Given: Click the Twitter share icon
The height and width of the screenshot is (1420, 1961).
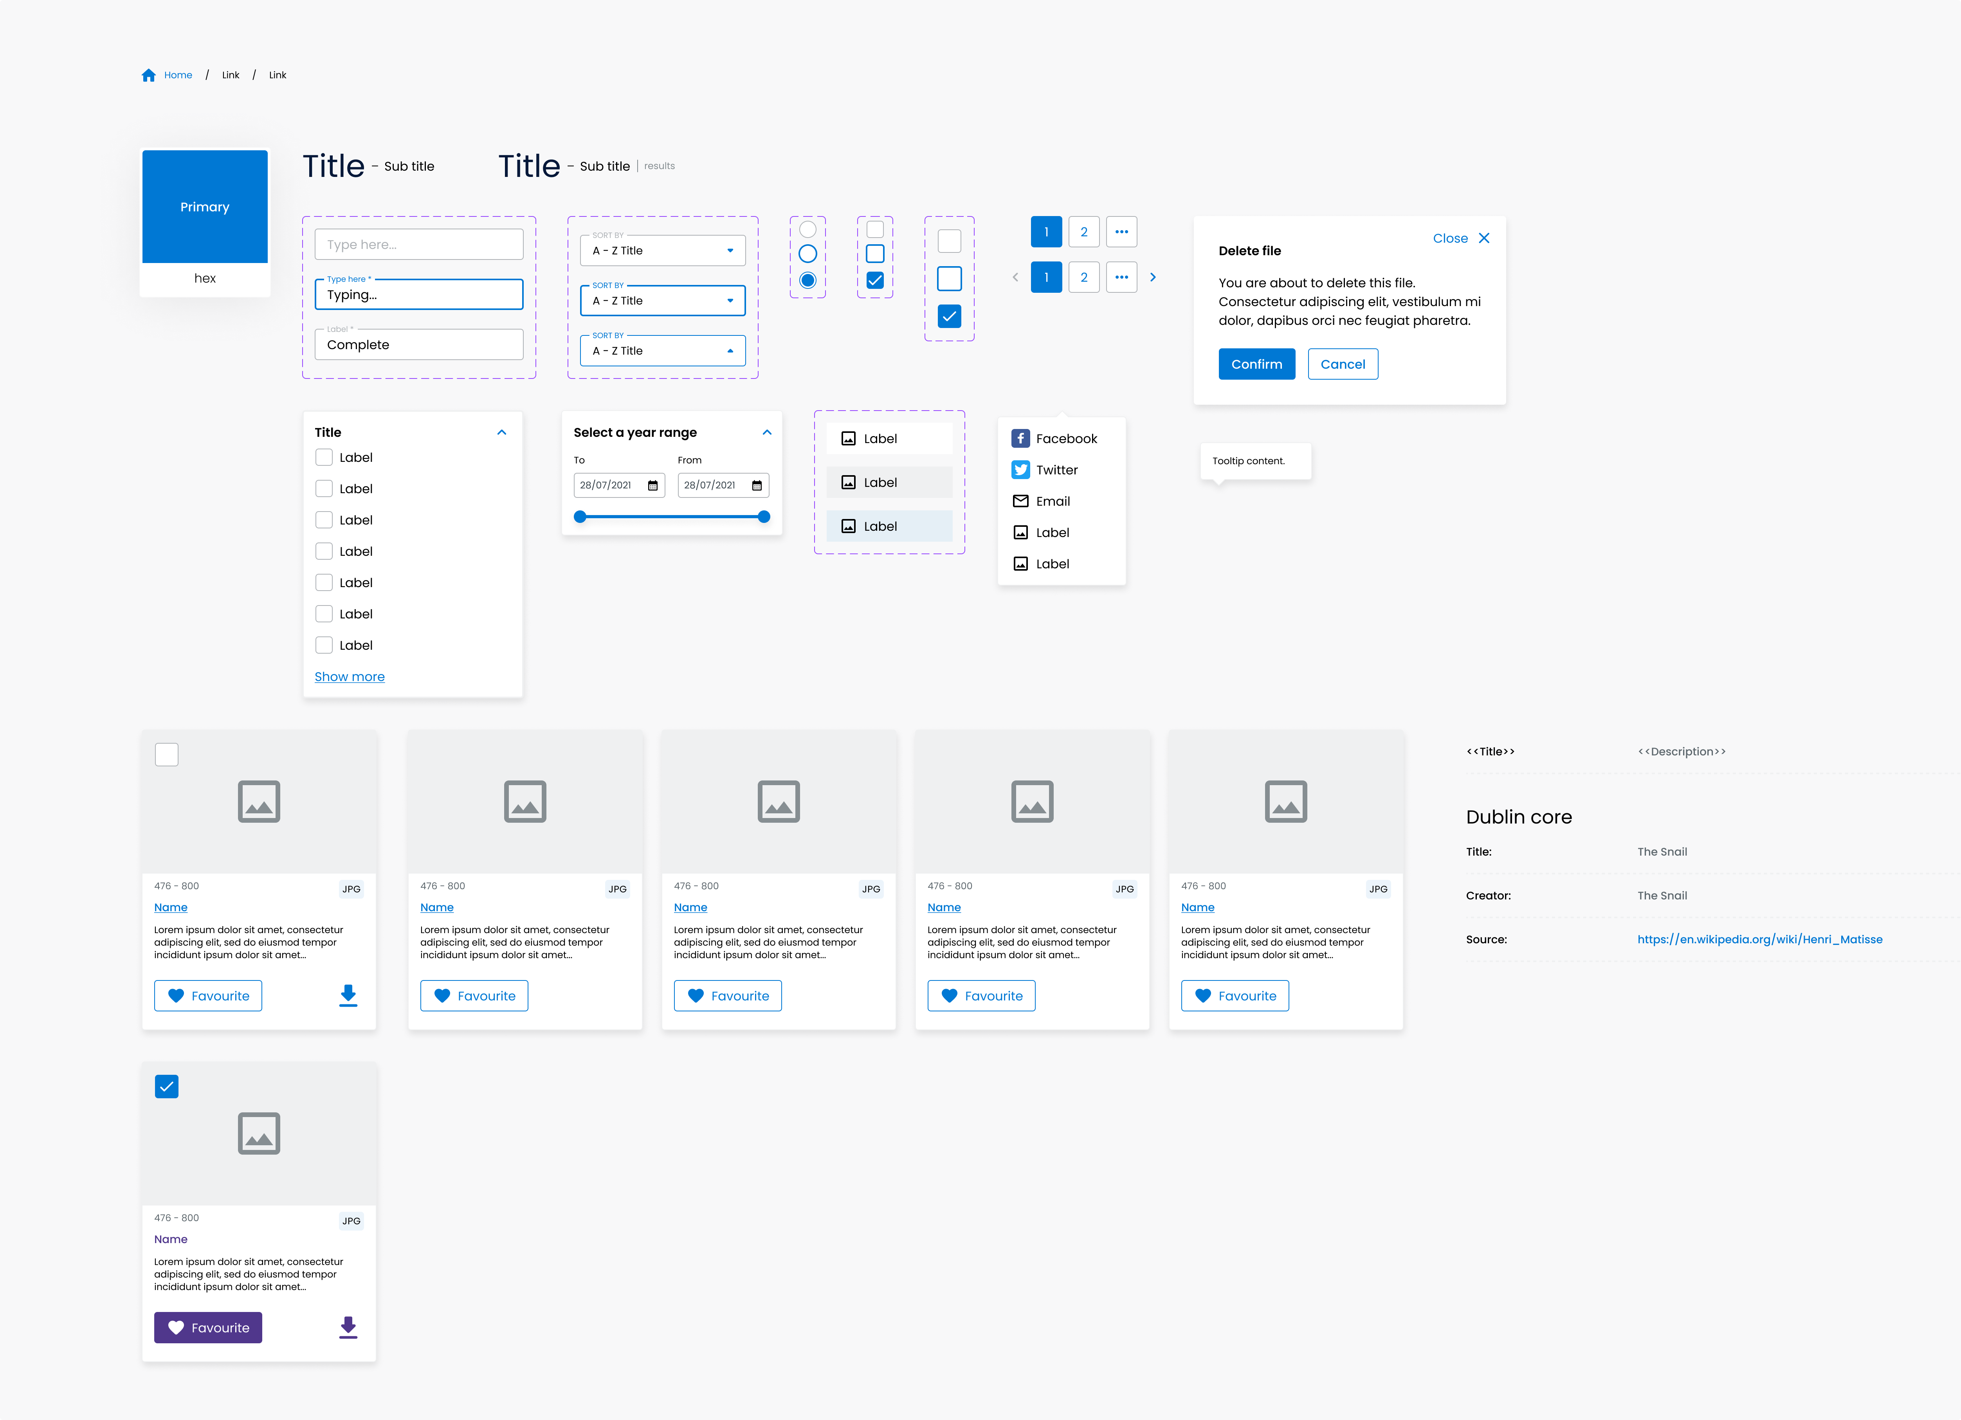Looking at the screenshot, I should (1020, 470).
